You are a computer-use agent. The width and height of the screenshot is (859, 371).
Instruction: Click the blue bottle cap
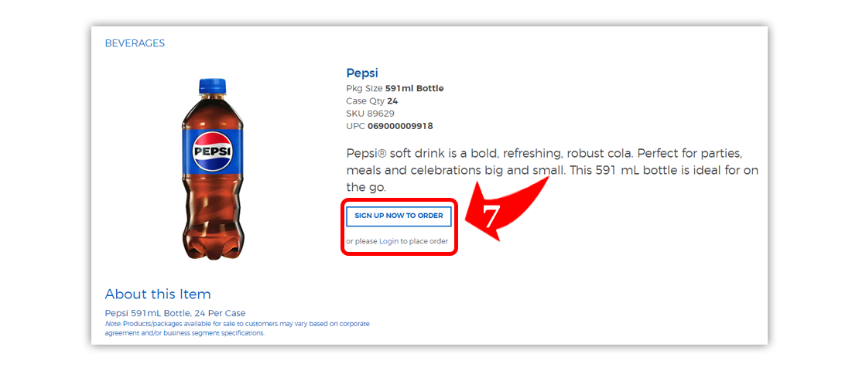(211, 86)
